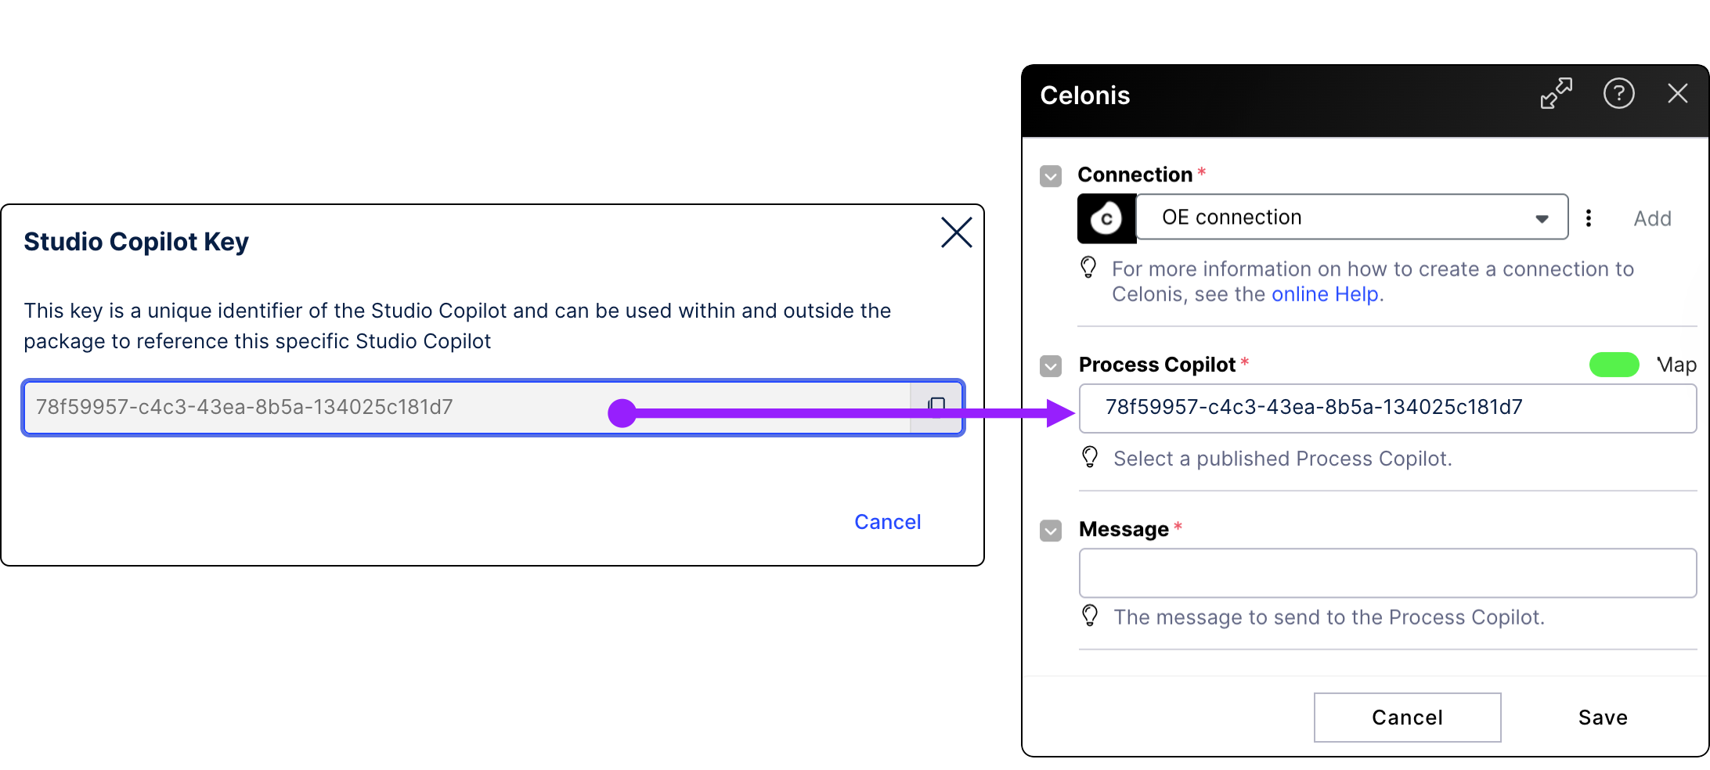Image resolution: width=1710 pixels, height=770 pixels.
Task: Dismiss the Celonis panel with X
Action: coord(1678,93)
